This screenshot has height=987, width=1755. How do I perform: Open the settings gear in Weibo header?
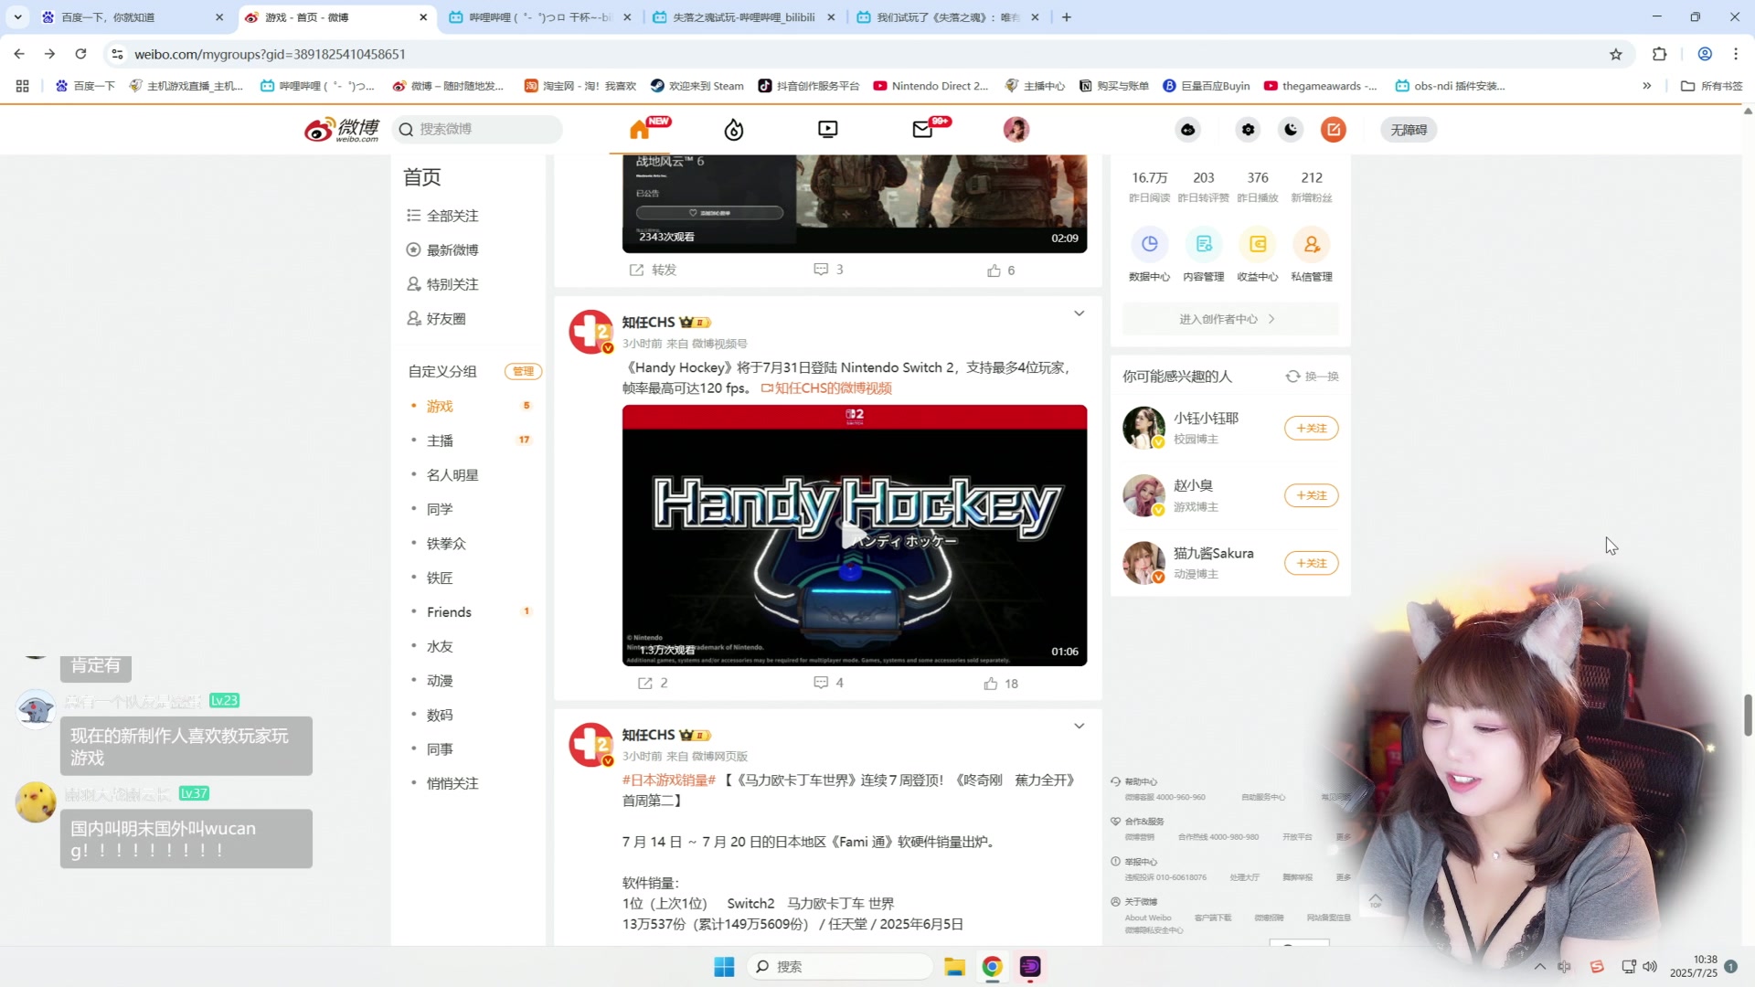pos(1248,130)
